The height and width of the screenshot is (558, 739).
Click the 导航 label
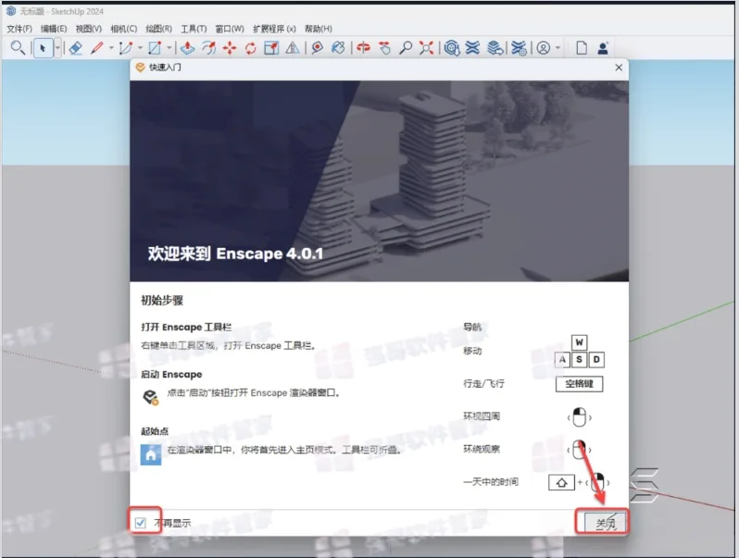point(472,327)
